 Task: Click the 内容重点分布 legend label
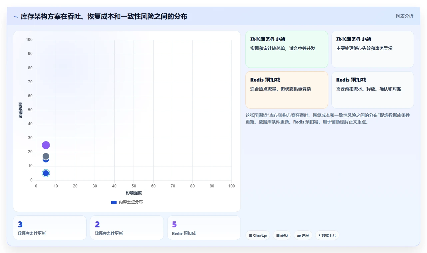[131, 202]
